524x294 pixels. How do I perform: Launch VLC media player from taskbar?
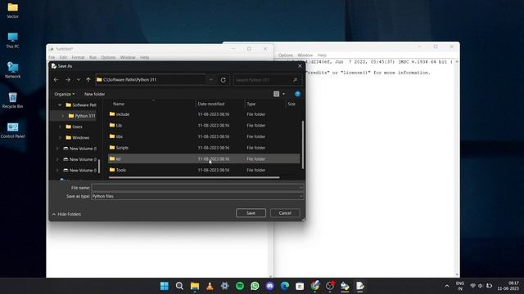(210, 286)
